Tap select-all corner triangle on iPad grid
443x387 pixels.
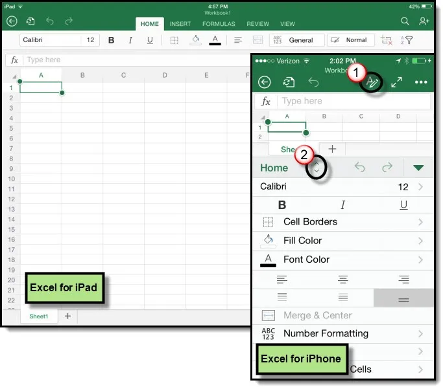[14, 76]
